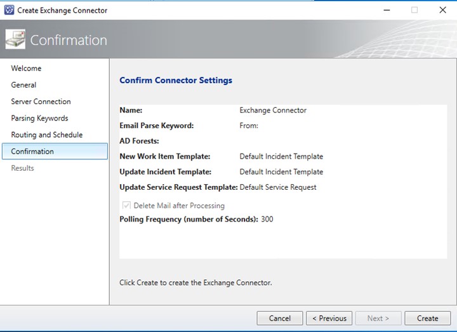The height and width of the screenshot is (332, 457).
Task: Click the 'Exchange Connector' name value
Action: coord(273,110)
